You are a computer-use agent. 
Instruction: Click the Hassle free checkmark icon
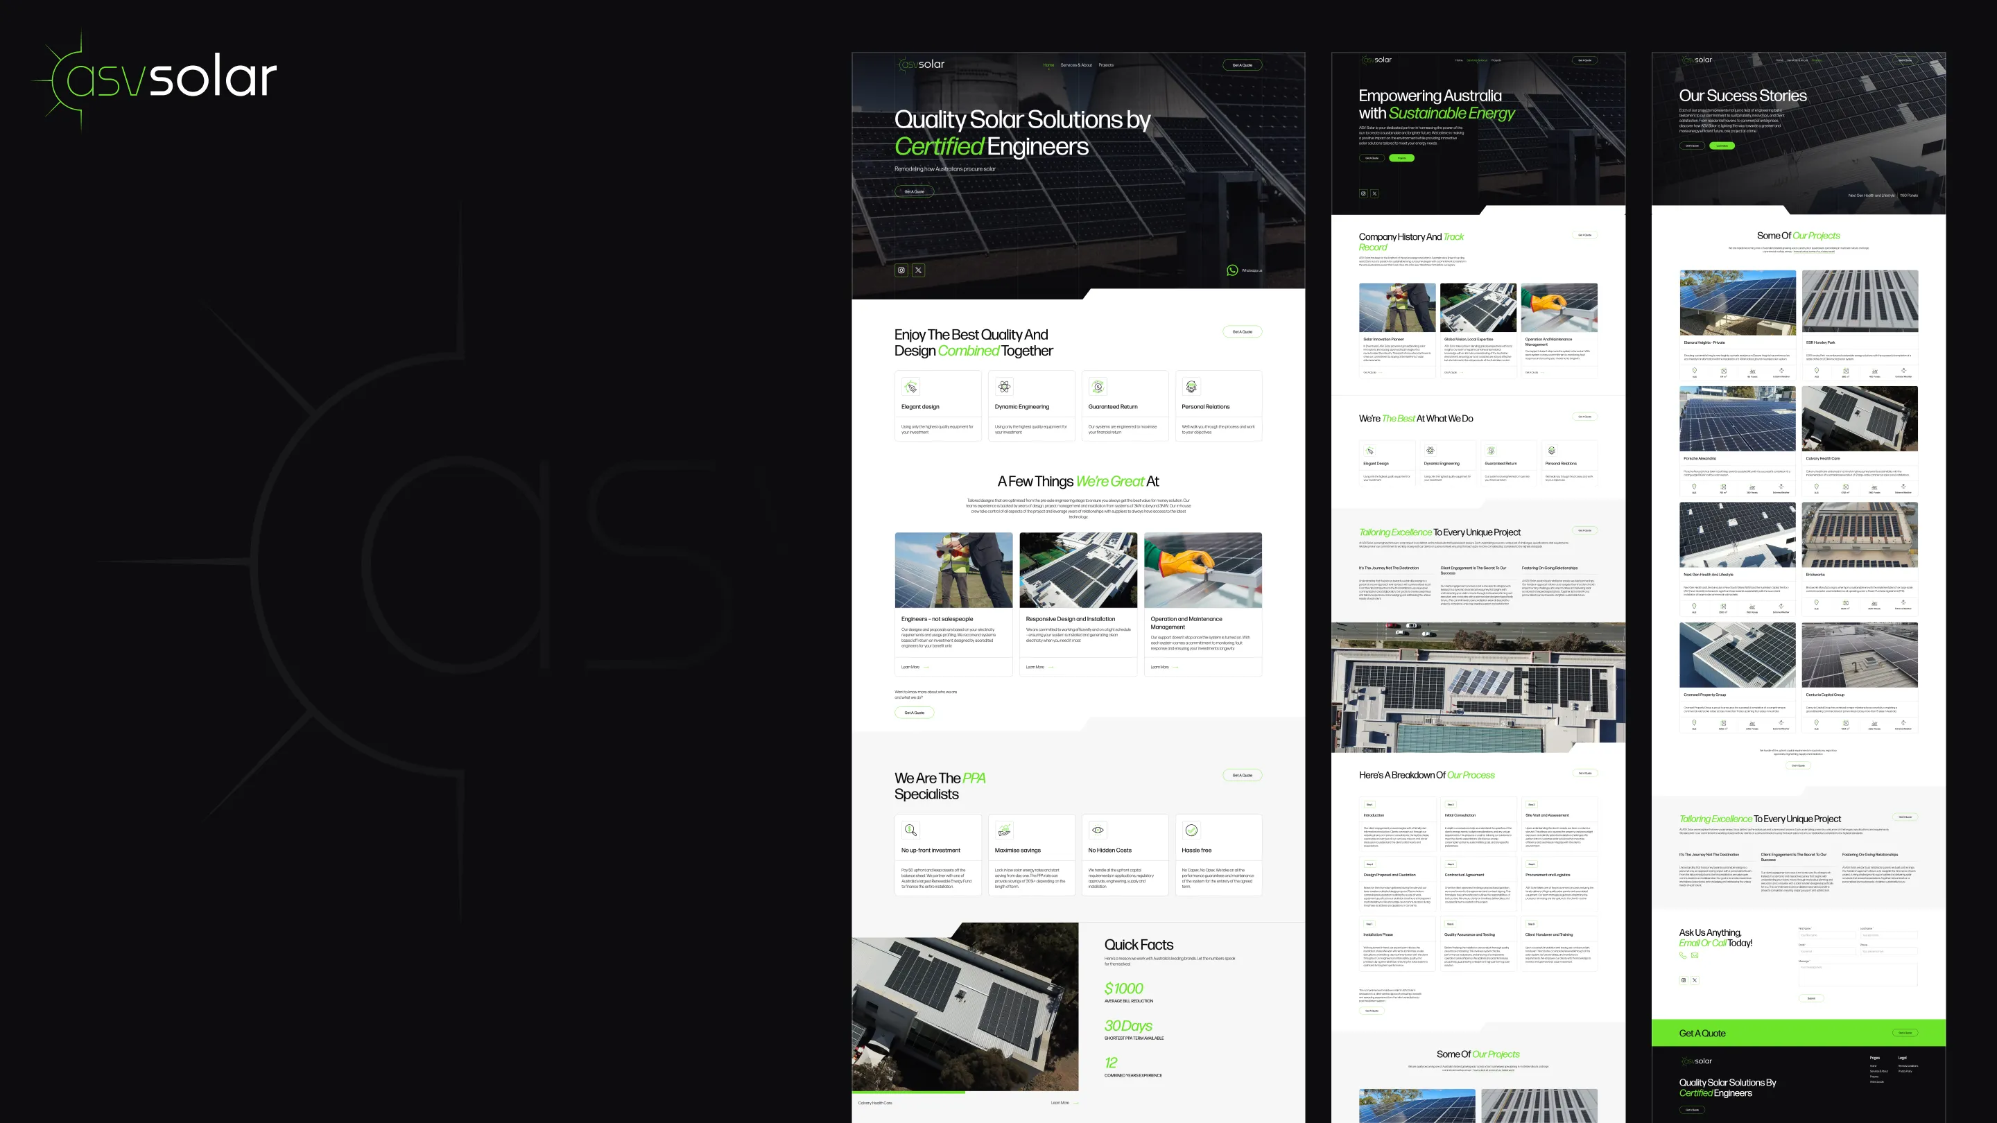pos(1191,830)
